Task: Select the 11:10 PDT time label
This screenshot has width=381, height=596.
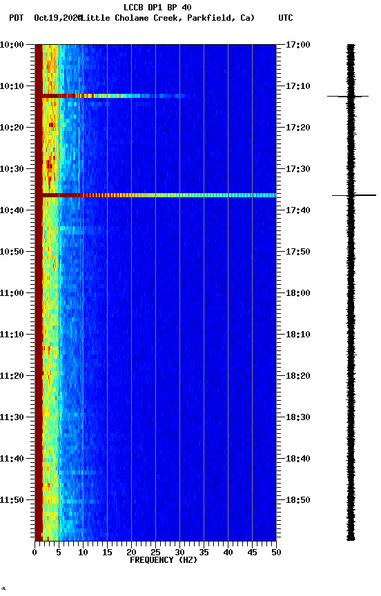Action: [x=12, y=335]
